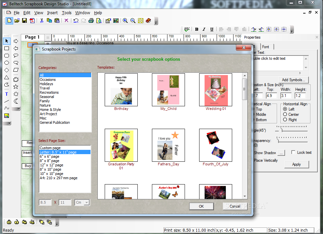Viewport: 323px width, 234px height.
Task: Click the Print icon
Action: 91,20
